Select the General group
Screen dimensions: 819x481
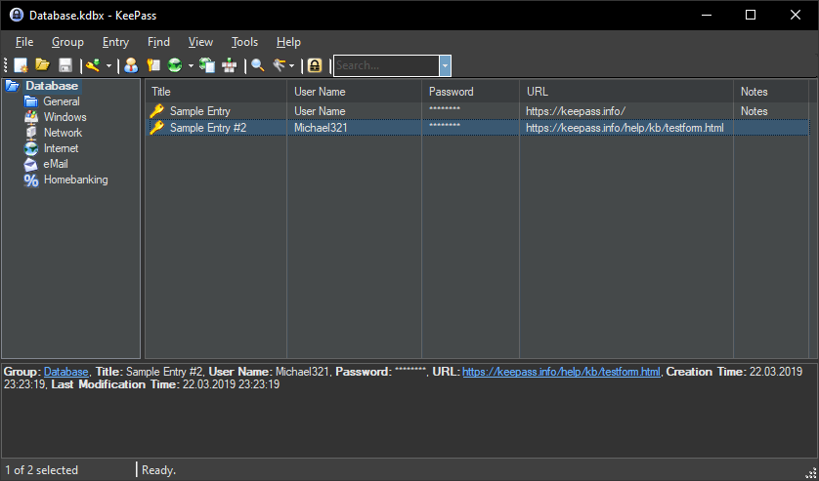click(x=62, y=101)
